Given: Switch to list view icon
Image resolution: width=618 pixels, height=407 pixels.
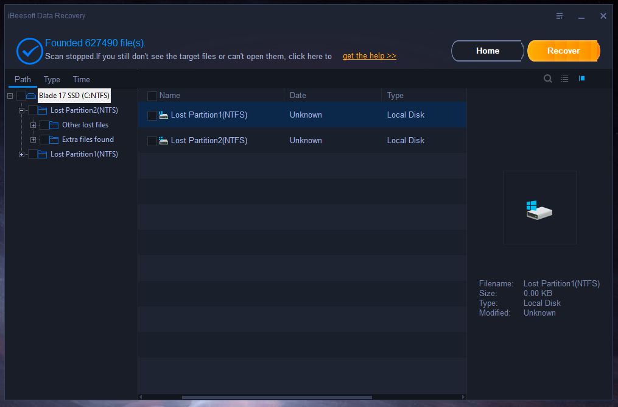Looking at the screenshot, I should tap(564, 79).
